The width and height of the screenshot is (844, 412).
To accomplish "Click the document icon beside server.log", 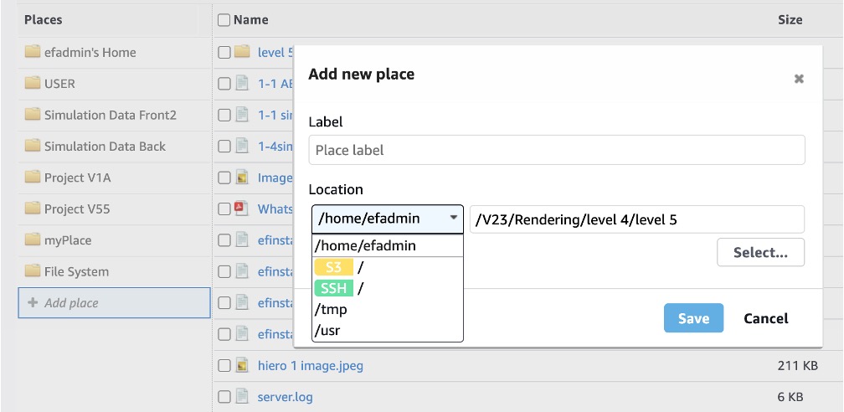I will [242, 397].
